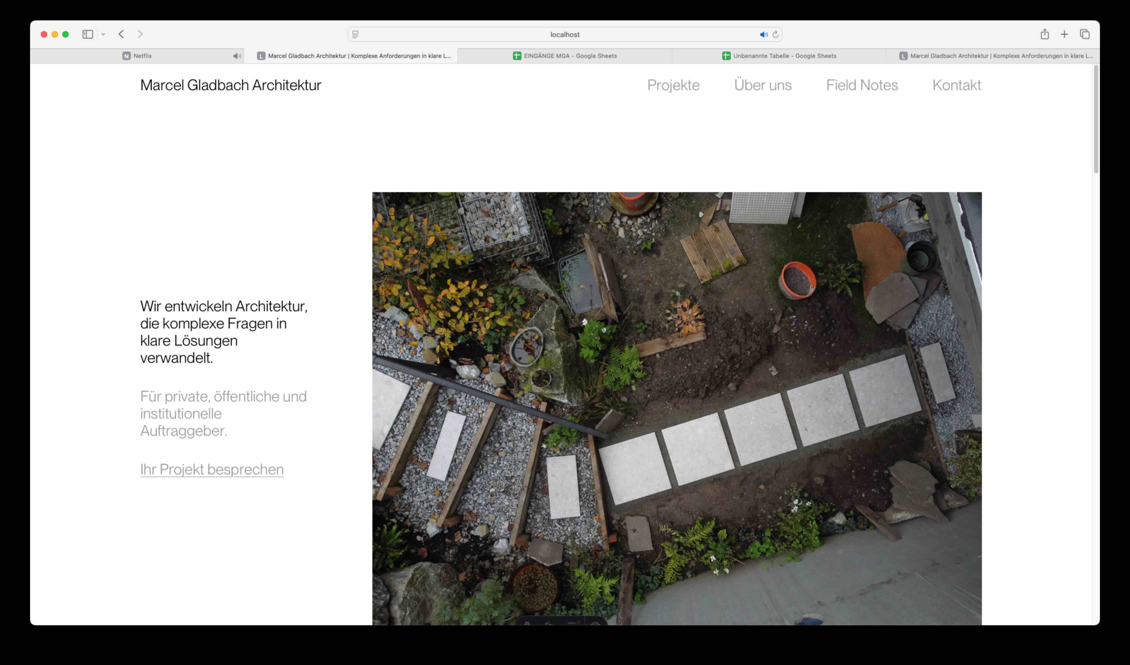Show the tab overview icon
1130x665 pixels.
click(1084, 34)
